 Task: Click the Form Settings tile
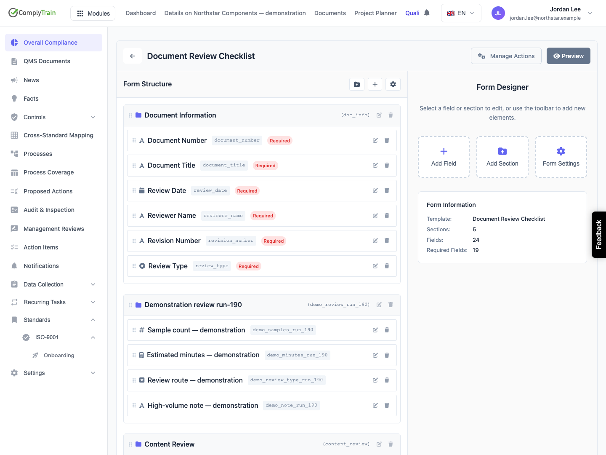pos(561,157)
